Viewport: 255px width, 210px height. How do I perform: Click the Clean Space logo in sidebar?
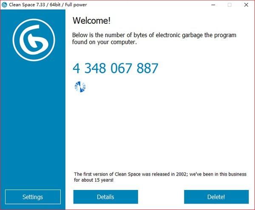pyautogui.click(x=34, y=40)
